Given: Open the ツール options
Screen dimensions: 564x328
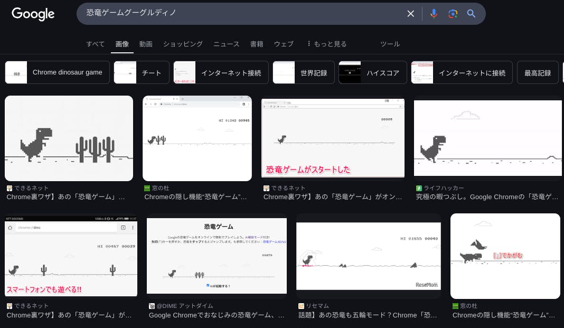Looking at the screenshot, I should (x=390, y=44).
